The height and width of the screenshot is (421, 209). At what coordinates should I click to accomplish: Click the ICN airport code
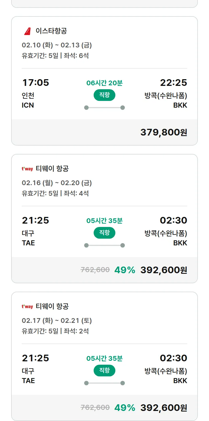click(28, 105)
